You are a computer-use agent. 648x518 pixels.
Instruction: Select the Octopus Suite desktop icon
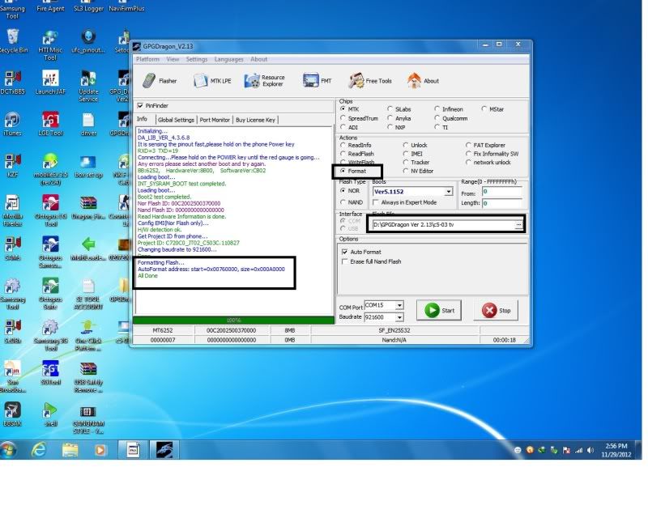coord(50,293)
